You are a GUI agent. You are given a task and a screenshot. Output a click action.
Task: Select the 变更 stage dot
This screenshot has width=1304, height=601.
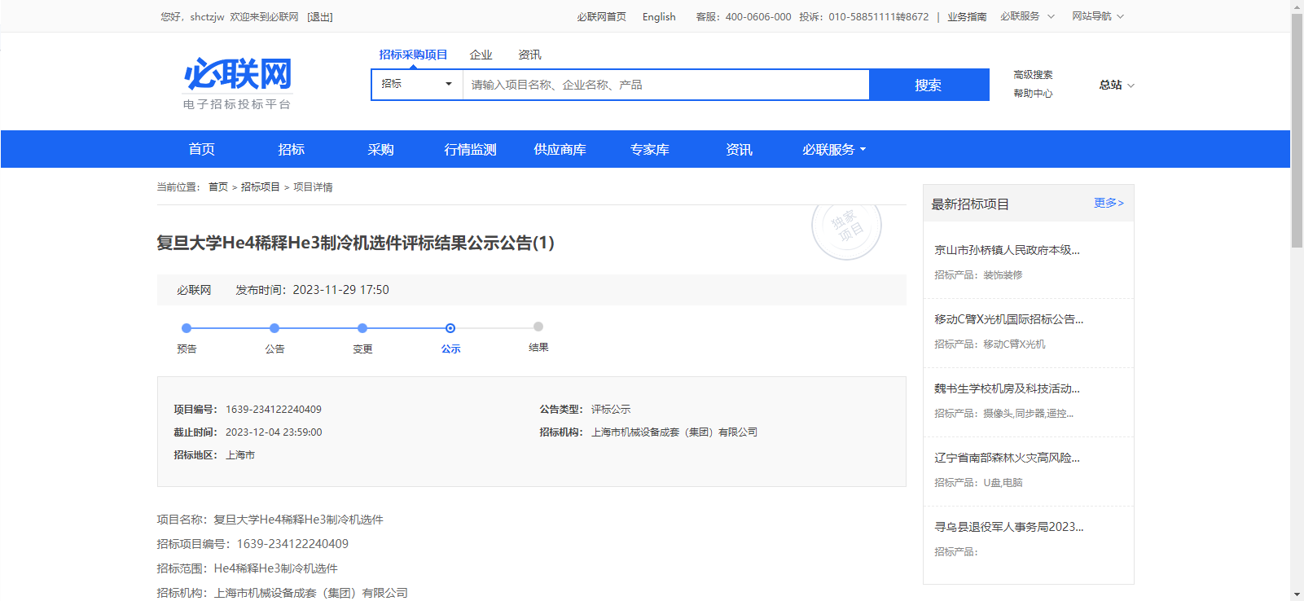pyautogui.click(x=362, y=328)
